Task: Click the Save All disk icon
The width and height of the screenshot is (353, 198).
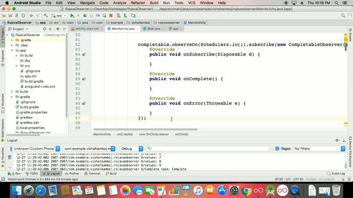Action: pyautogui.click(x=10, y=16)
